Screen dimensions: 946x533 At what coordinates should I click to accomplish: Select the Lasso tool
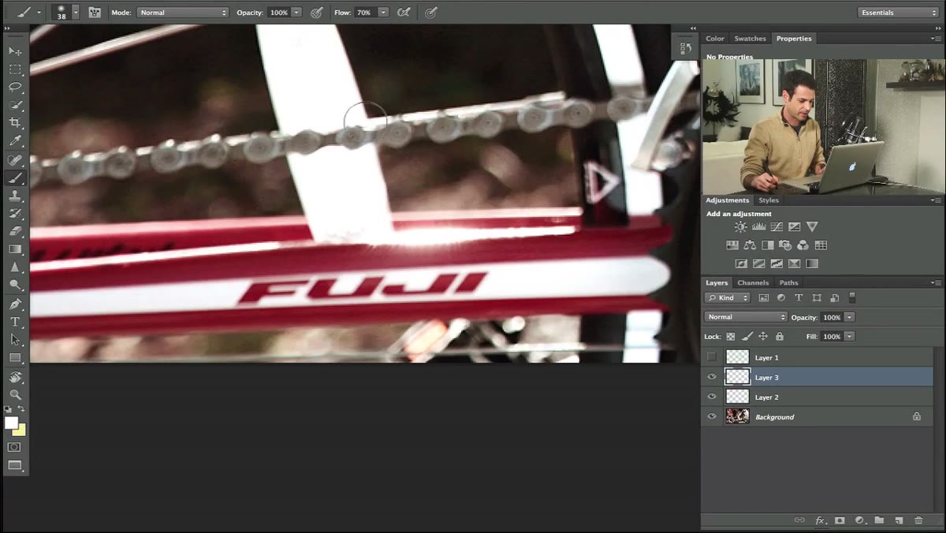point(15,87)
